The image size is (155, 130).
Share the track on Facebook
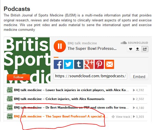[58, 64]
